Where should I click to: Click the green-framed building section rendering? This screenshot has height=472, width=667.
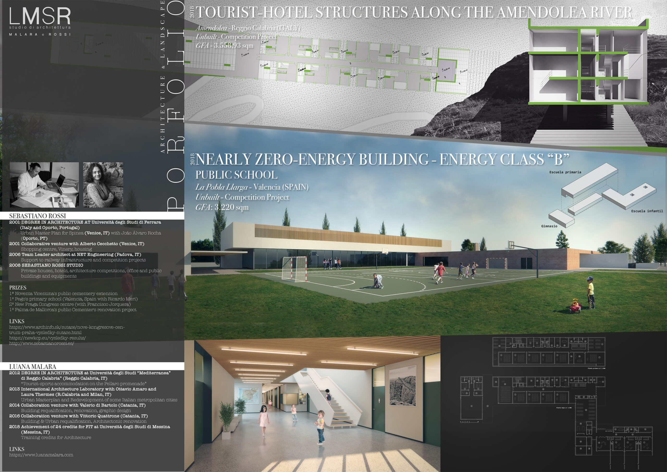coord(588,63)
